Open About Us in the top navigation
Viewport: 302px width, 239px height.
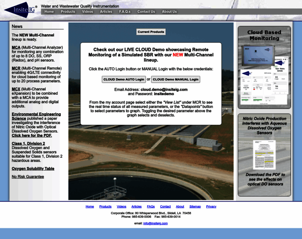[169, 12]
